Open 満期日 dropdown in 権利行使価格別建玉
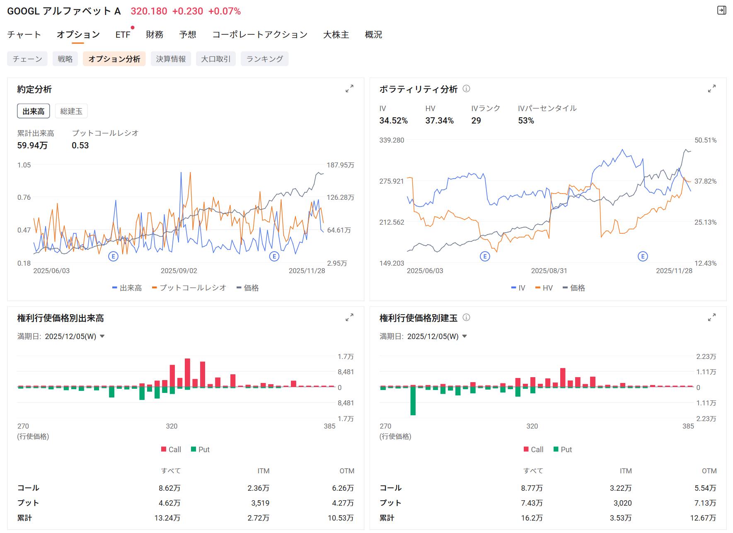The height and width of the screenshot is (533, 733). pos(437,336)
